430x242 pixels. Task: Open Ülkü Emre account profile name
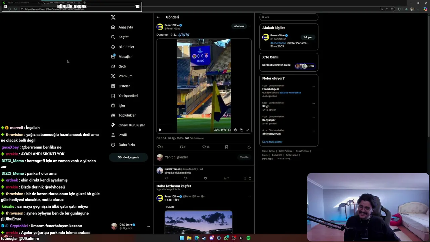[x=126, y=225]
